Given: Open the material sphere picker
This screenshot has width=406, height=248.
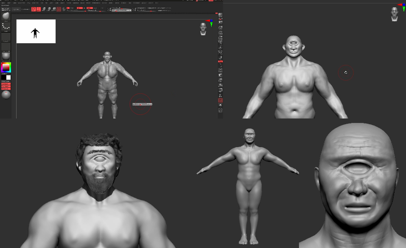Looking at the screenshot, I should 6,56.
